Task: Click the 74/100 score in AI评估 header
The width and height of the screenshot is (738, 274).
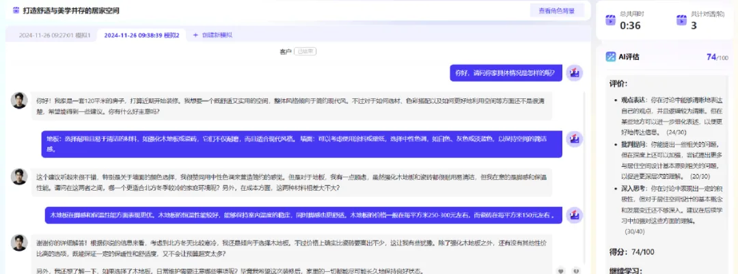Action: coord(717,57)
